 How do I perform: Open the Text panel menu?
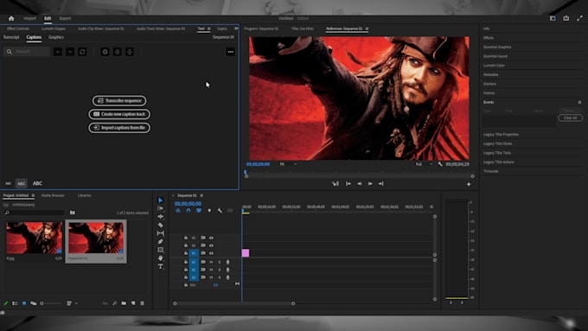click(209, 29)
